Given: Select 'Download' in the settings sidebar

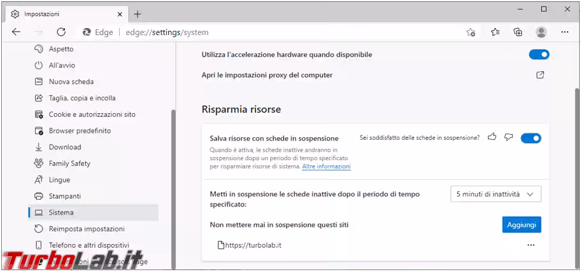Looking at the screenshot, I should (65, 147).
